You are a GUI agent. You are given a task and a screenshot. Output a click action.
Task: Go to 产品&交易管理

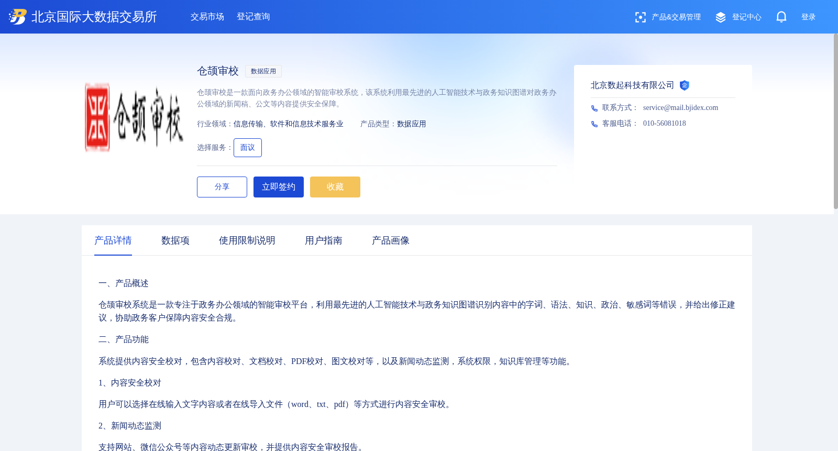coord(676,17)
